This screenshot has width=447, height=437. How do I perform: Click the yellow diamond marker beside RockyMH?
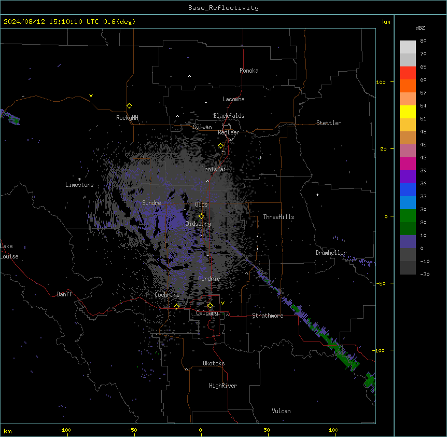129,106
